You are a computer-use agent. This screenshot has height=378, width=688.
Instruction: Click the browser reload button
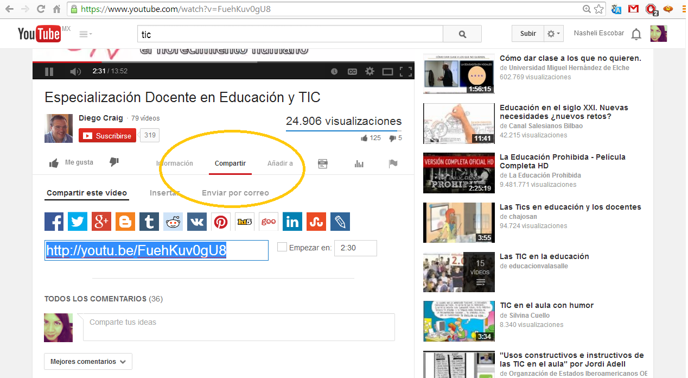pyautogui.click(x=41, y=9)
